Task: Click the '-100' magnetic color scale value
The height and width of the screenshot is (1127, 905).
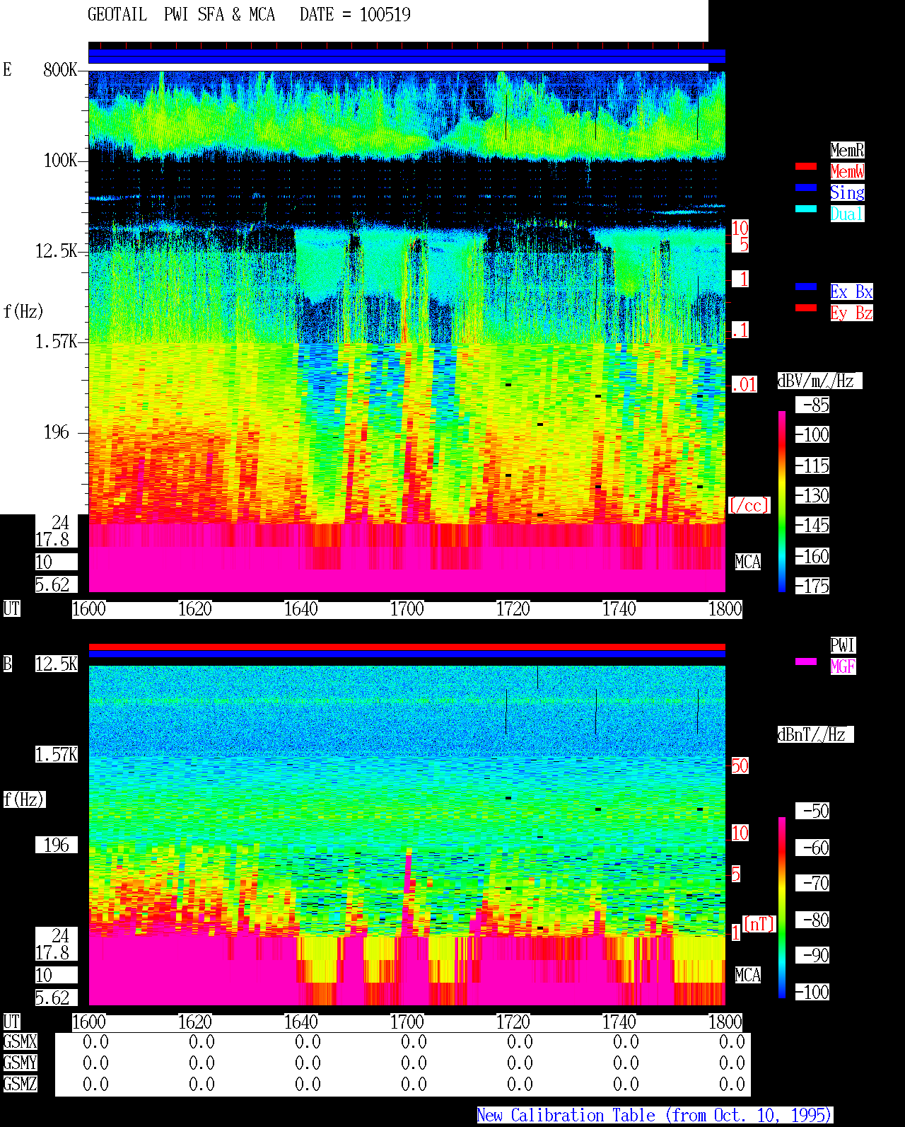Action: pos(812,992)
